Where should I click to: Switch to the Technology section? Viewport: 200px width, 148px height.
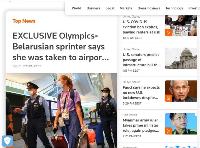(x=174, y=8)
